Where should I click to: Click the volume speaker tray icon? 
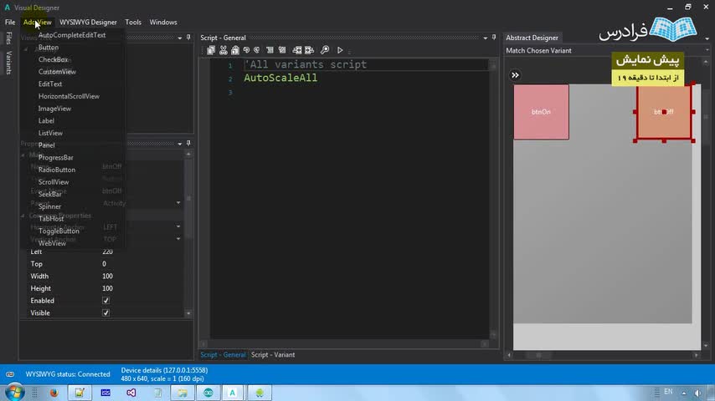pos(698,393)
